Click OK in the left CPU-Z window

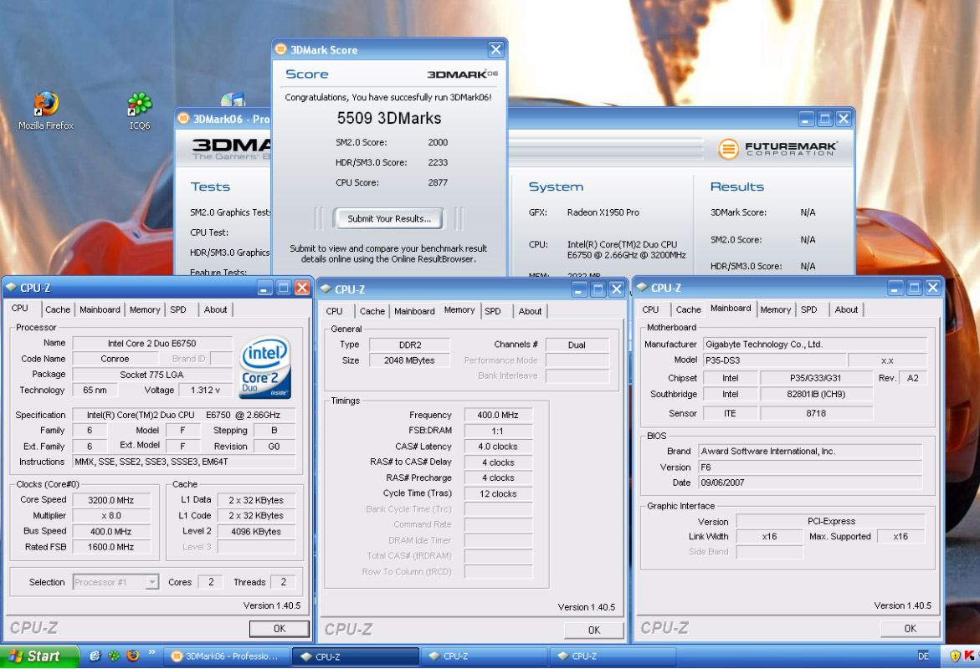tap(280, 629)
